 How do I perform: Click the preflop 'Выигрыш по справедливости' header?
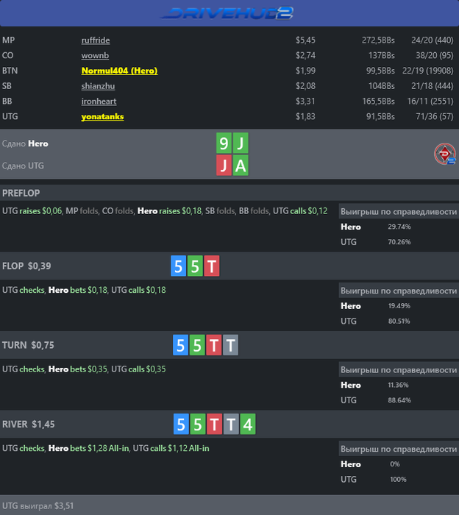coord(399,212)
